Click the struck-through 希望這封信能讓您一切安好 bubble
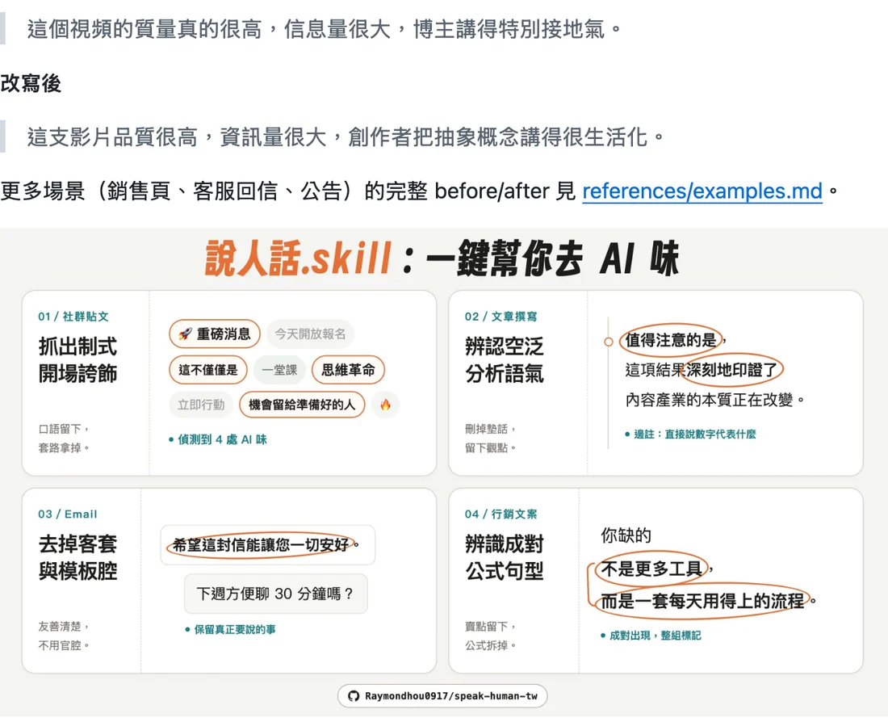Image resolution: width=888 pixels, height=722 pixels. pyautogui.click(x=267, y=544)
